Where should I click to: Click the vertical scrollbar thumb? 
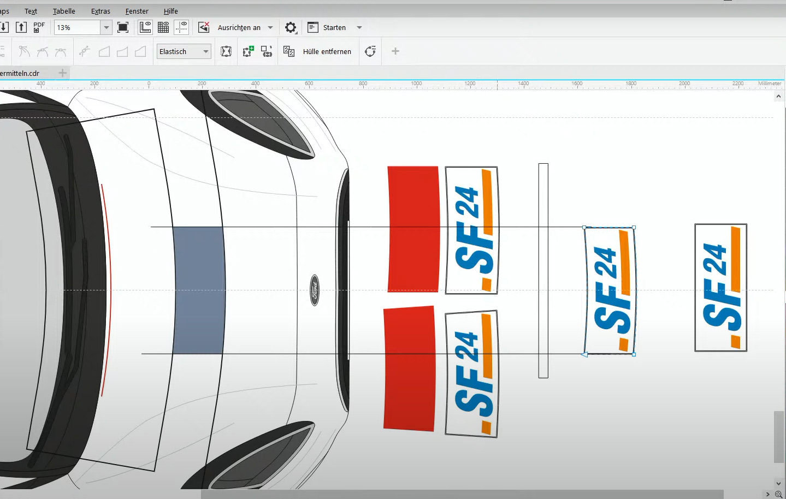pyautogui.click(x=778, y=437)
